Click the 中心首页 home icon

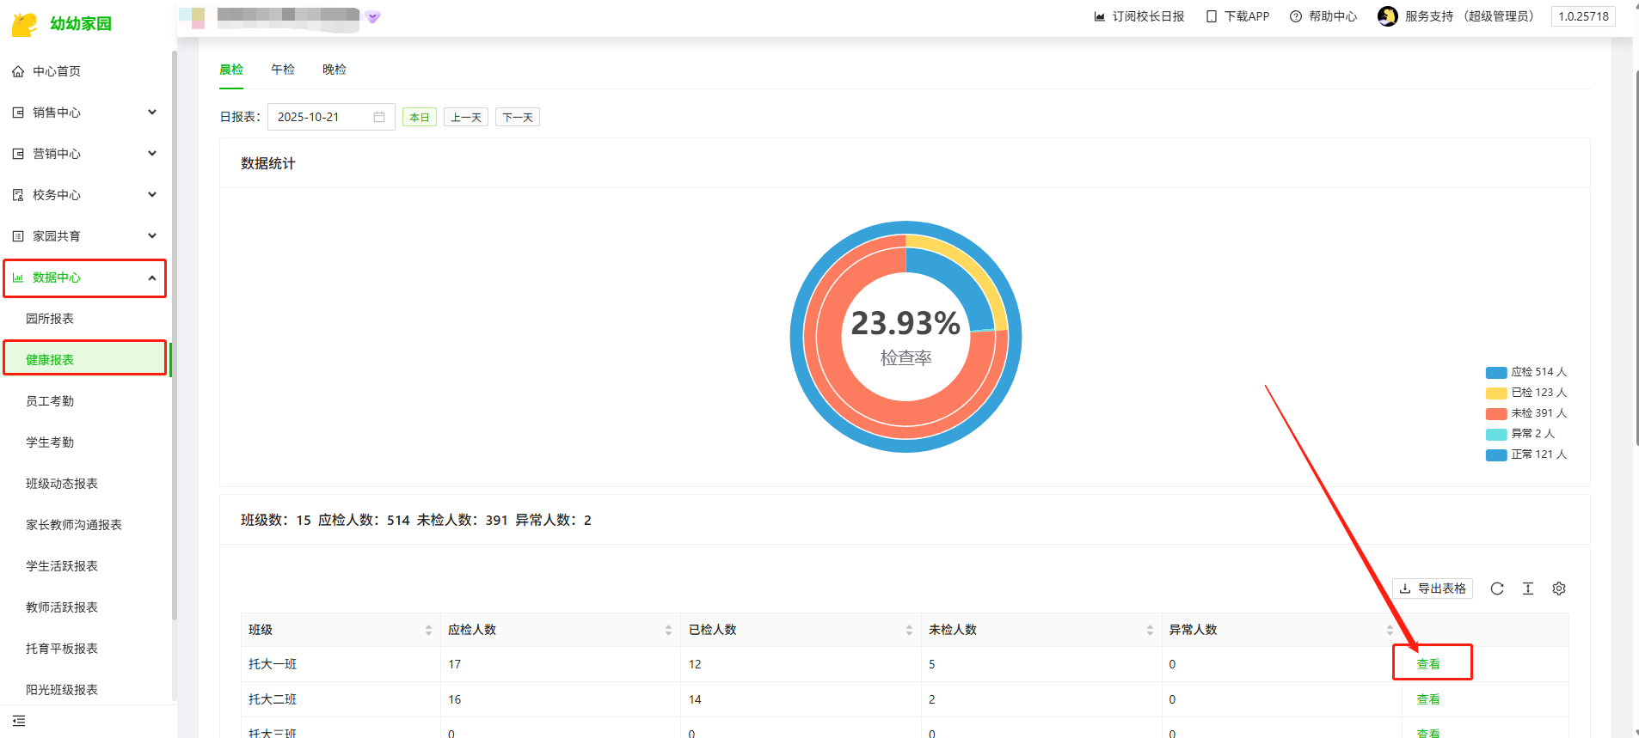[18, 71]
